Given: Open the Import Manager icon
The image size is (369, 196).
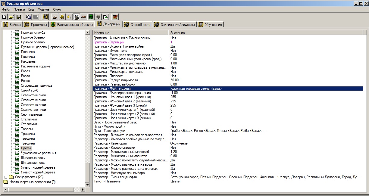Looking at the screenshot, I should point(105,17).
